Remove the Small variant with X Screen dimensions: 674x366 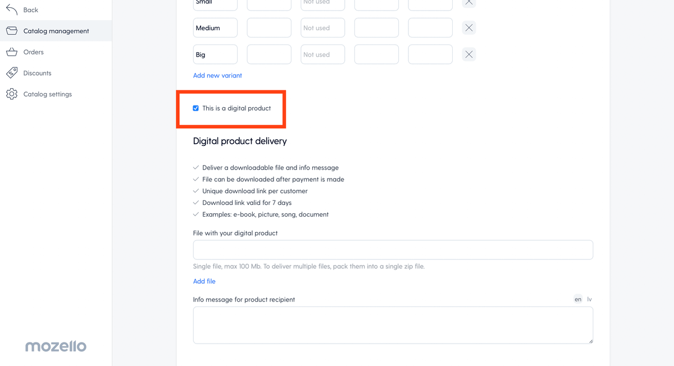coord(469,3)
